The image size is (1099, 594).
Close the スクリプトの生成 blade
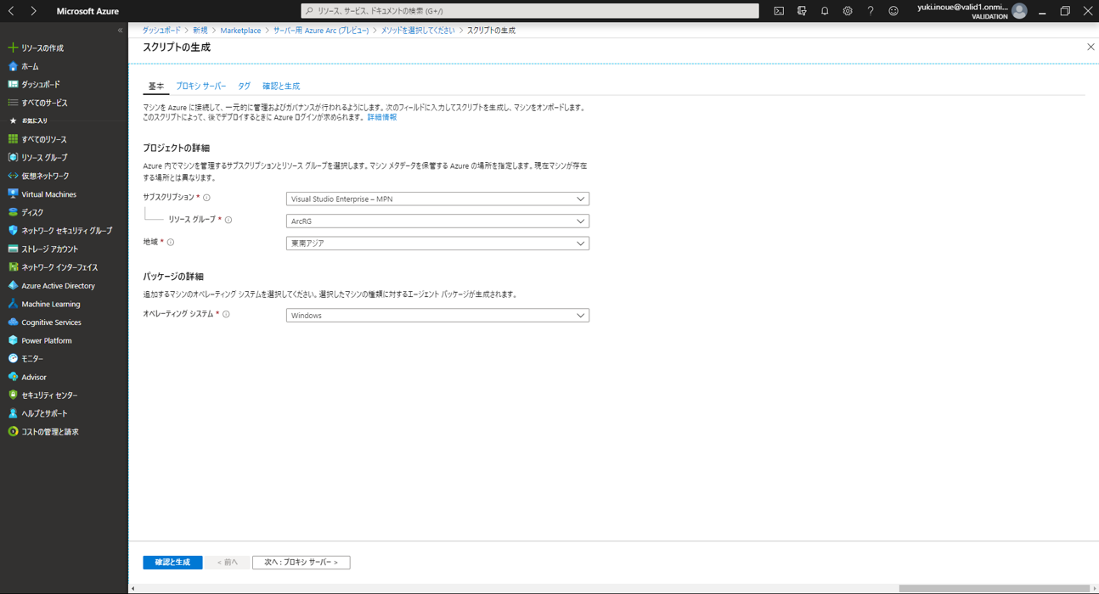click(x=1091, y=48)
